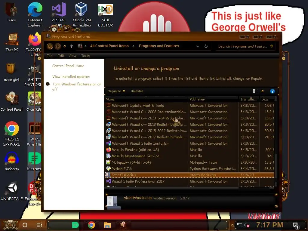308x231 pixels.
Task: Open Cortana circle icon on taskbar
Action: pyautogui.click(x=25, y=225)
